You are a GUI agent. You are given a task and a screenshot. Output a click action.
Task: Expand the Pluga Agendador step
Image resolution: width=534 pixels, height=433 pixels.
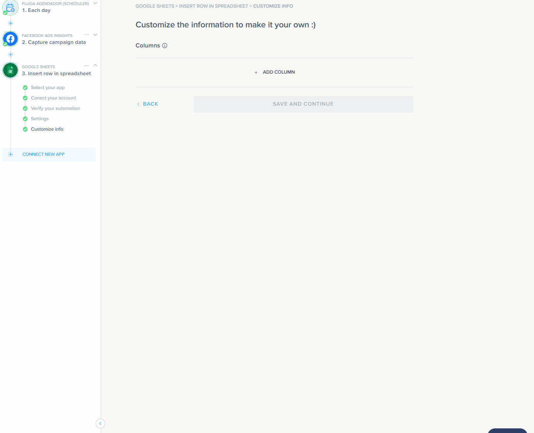point(95,3)
